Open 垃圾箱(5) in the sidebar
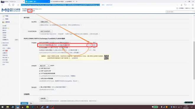 click(6, 40)
